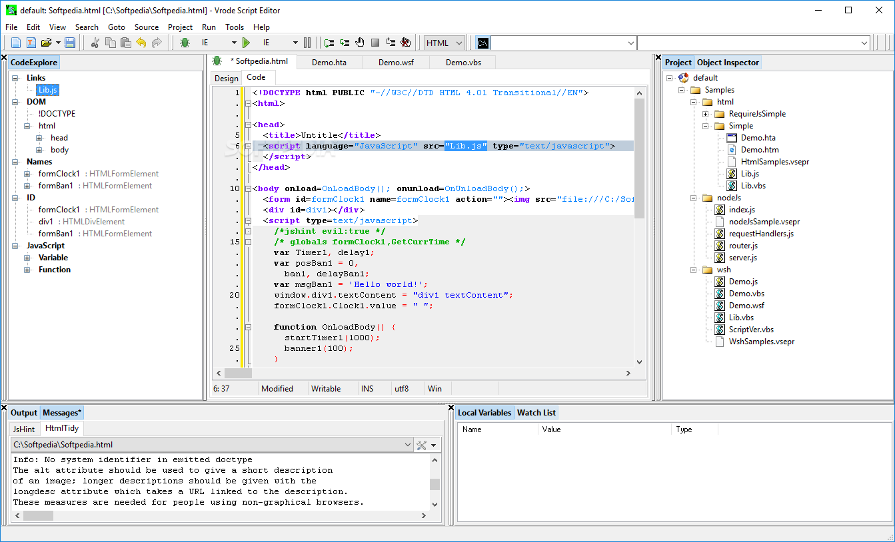The image size is (895, 542).
Task: Click the Step Out debug icon
Action: [x=391, y=43]
